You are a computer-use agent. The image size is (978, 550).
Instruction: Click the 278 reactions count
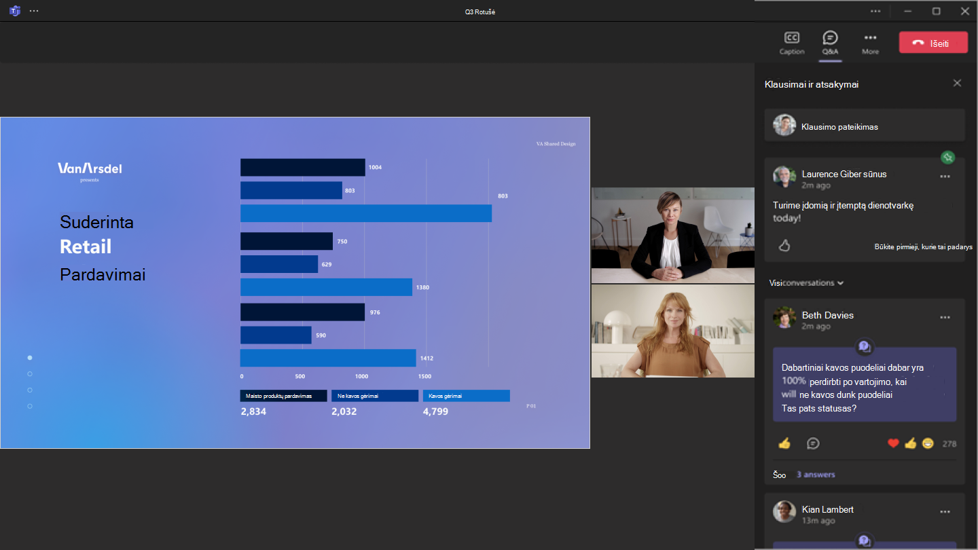(x=949, y=444)
